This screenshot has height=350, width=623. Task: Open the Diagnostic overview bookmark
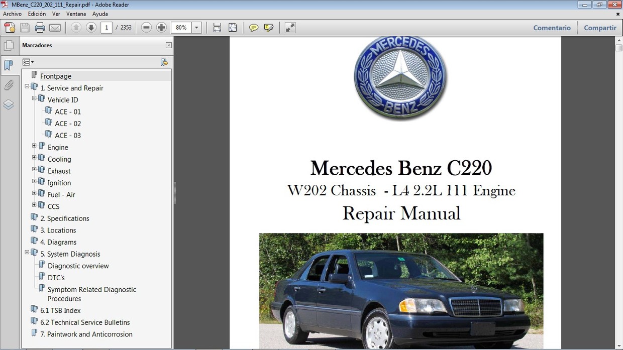(78, 266)
